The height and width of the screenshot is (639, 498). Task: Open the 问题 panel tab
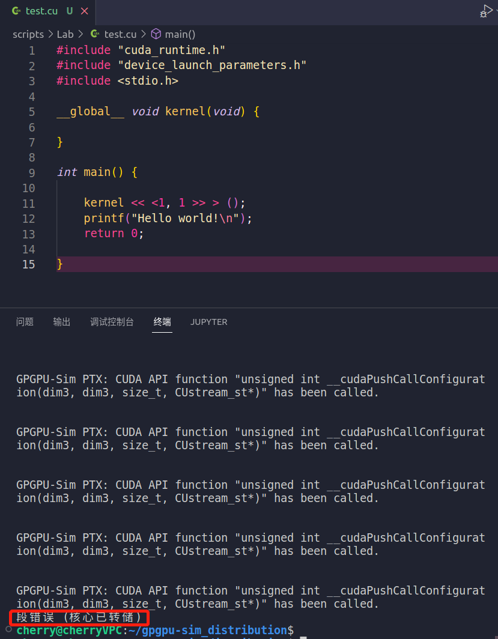(25, 322)
